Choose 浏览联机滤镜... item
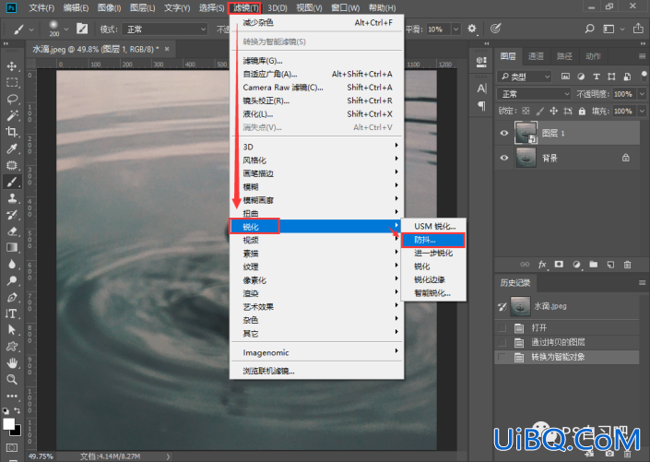 click(x=317, y=372)
